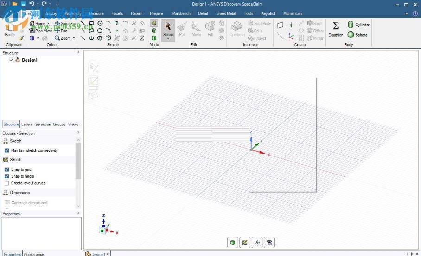Save the design with the floppy icon
This screenshot has height=256, width=421.
coord(23,4)
